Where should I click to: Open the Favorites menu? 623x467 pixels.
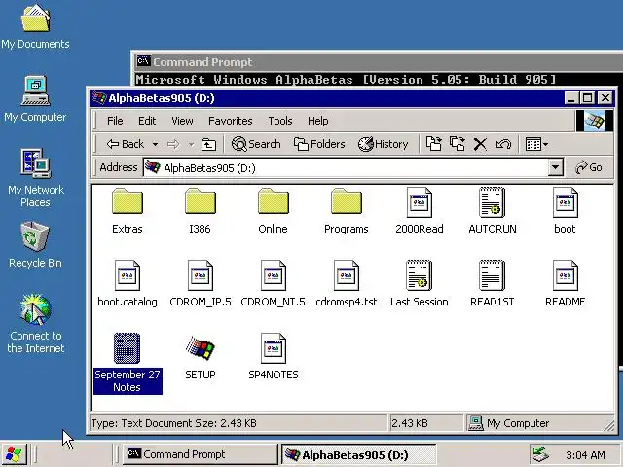coord(231,121)
